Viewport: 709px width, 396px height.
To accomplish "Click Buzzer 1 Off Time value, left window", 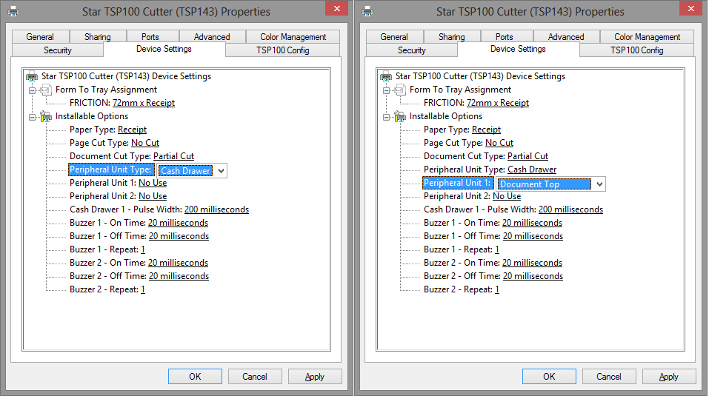I will 179,236.
